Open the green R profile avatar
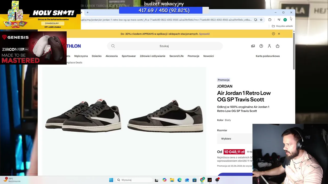This screenshot has width=328, height=184. 285,20
